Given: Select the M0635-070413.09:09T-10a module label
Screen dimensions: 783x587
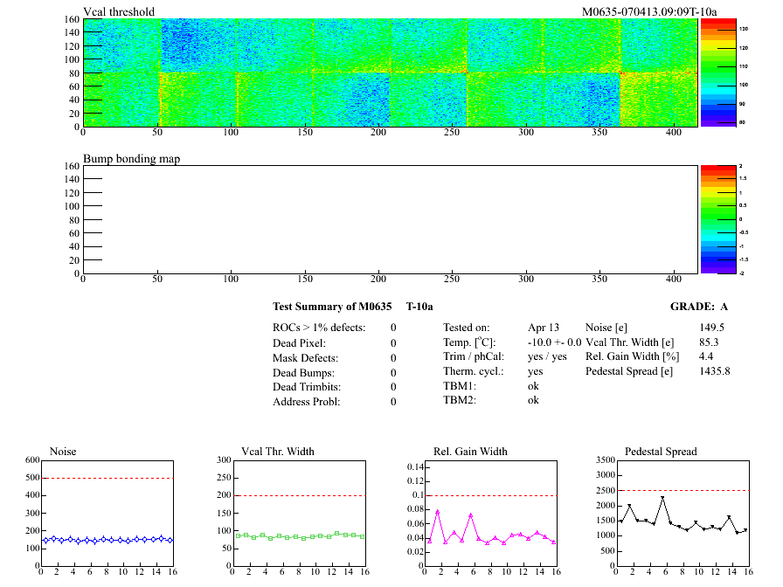Looking at the screenshot, I should pos(649,12).
